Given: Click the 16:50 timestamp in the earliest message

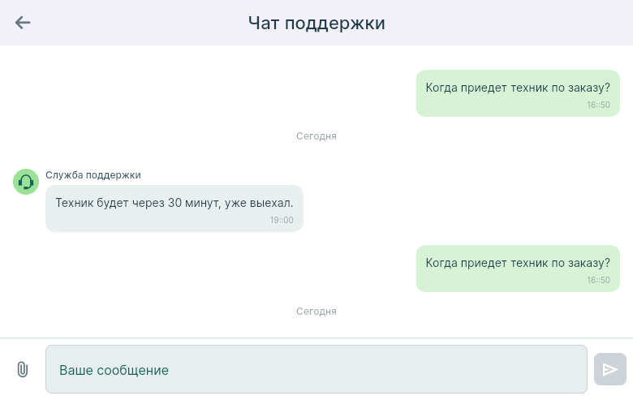Looking at the screenshot, I should click(x=598, y=105).
